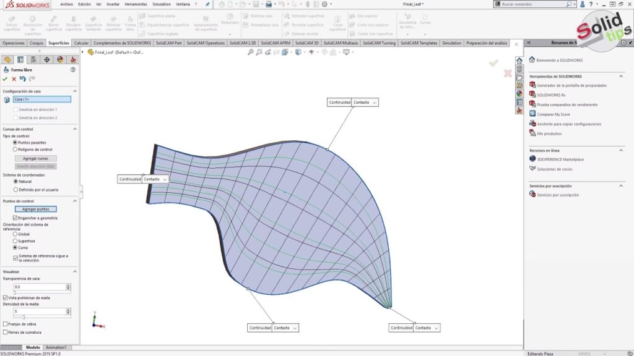Enable Franjas de cebra checkbox

[6, 324]
